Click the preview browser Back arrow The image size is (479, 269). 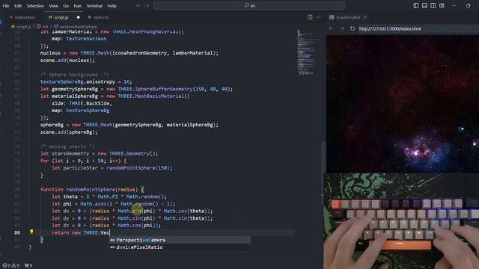pyautogui.click(x=332, y=28)
